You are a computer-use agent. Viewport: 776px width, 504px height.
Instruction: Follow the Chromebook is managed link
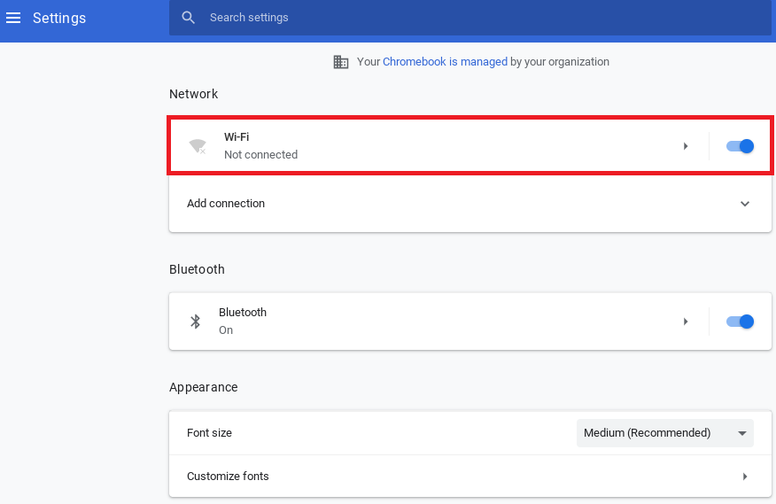pos(445,61)
